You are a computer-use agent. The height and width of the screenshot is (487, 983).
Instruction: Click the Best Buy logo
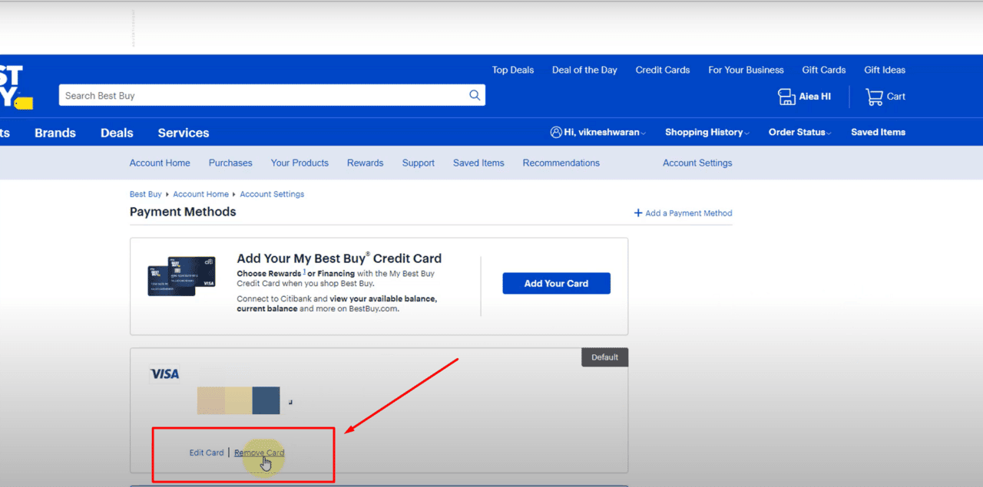[16, 87]
